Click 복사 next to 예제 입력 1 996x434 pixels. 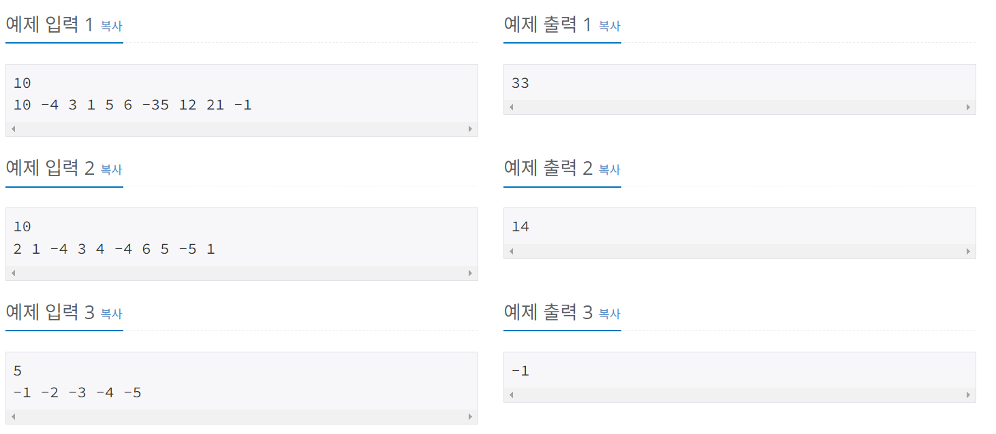point(110,27)
